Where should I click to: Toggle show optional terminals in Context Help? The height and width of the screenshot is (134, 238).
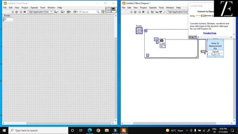pyautogui.click(x=190, y=37)
